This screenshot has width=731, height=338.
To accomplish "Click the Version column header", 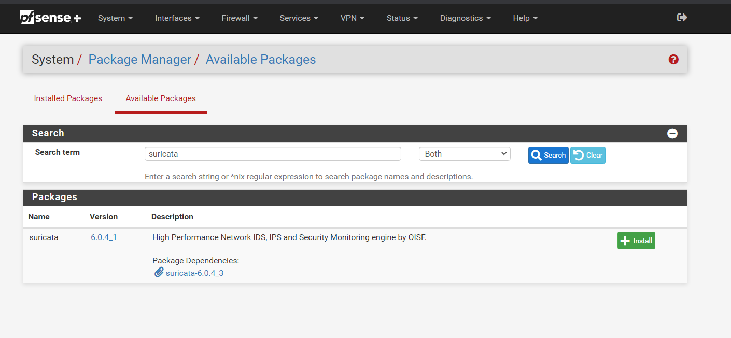I will [104, 217].
